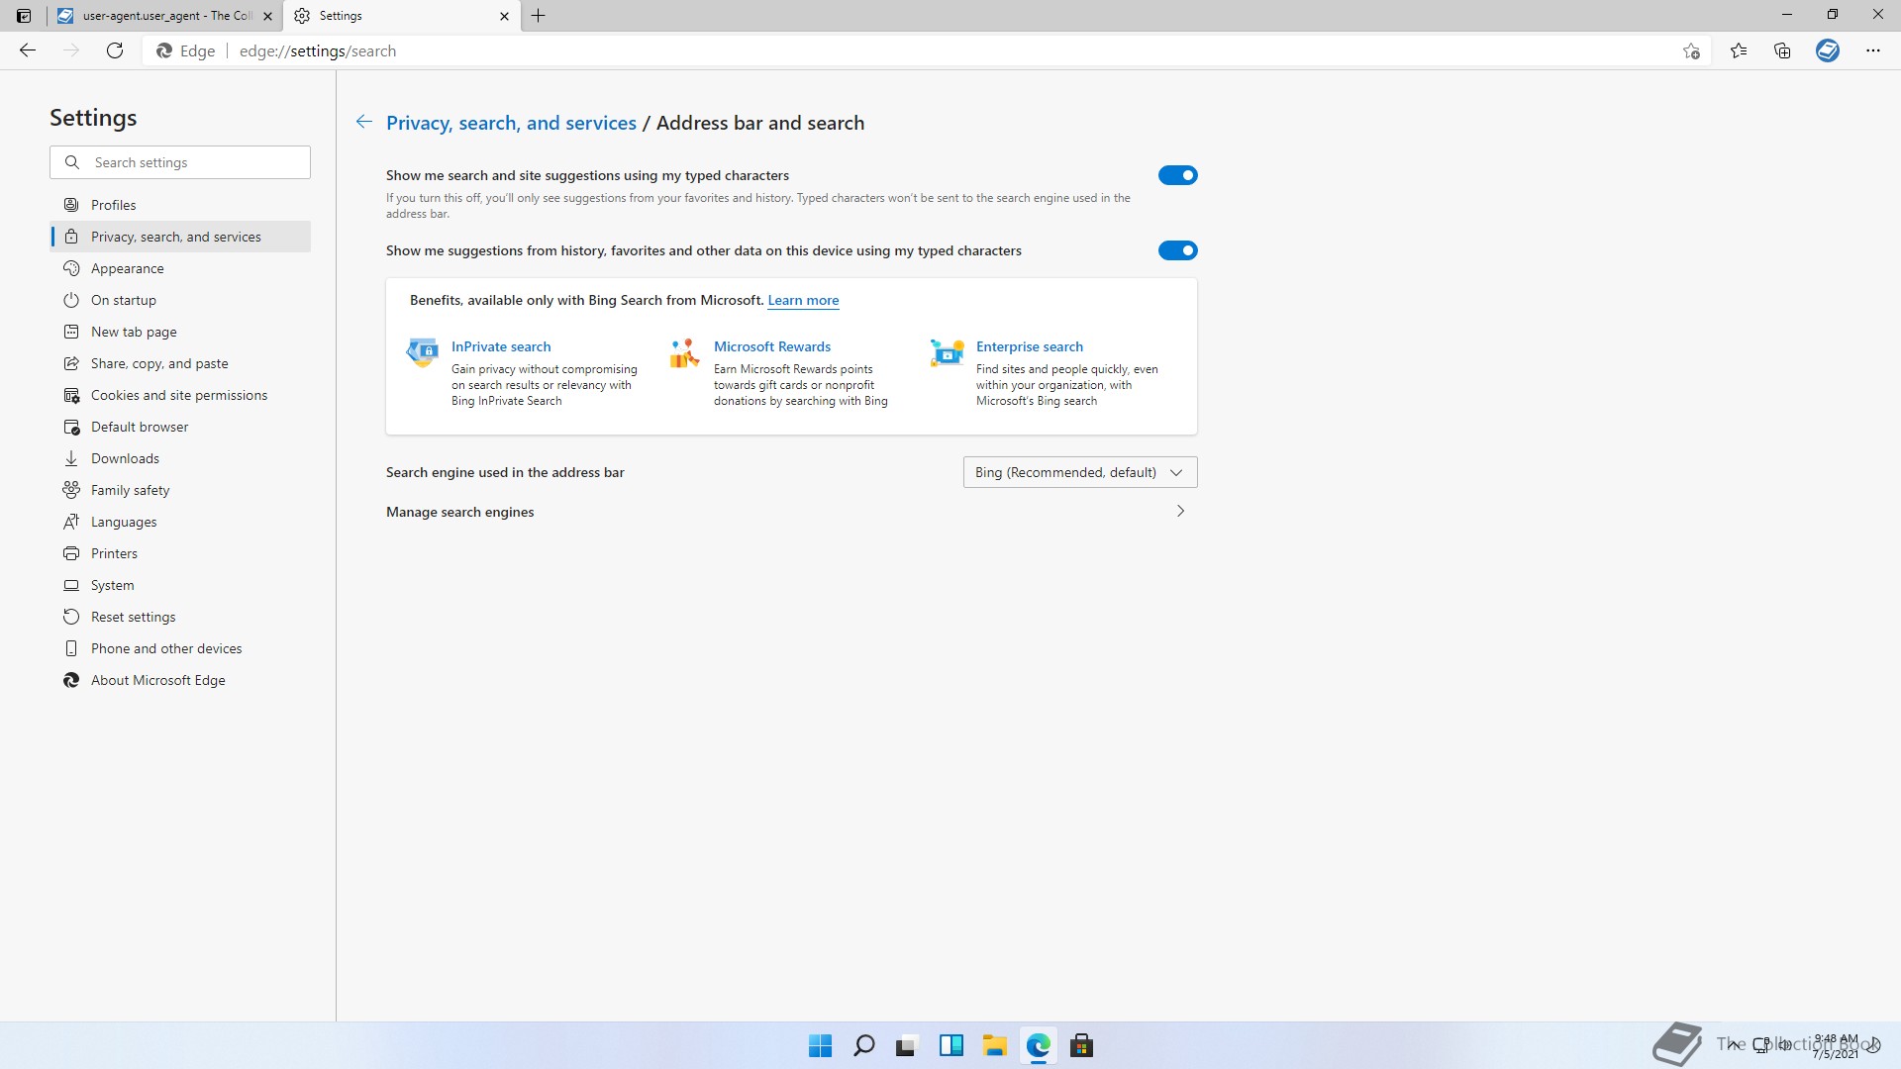1901x1069 pixels.
Task: Open taskbar Search magnifier icon
Action: point(863,1045)
